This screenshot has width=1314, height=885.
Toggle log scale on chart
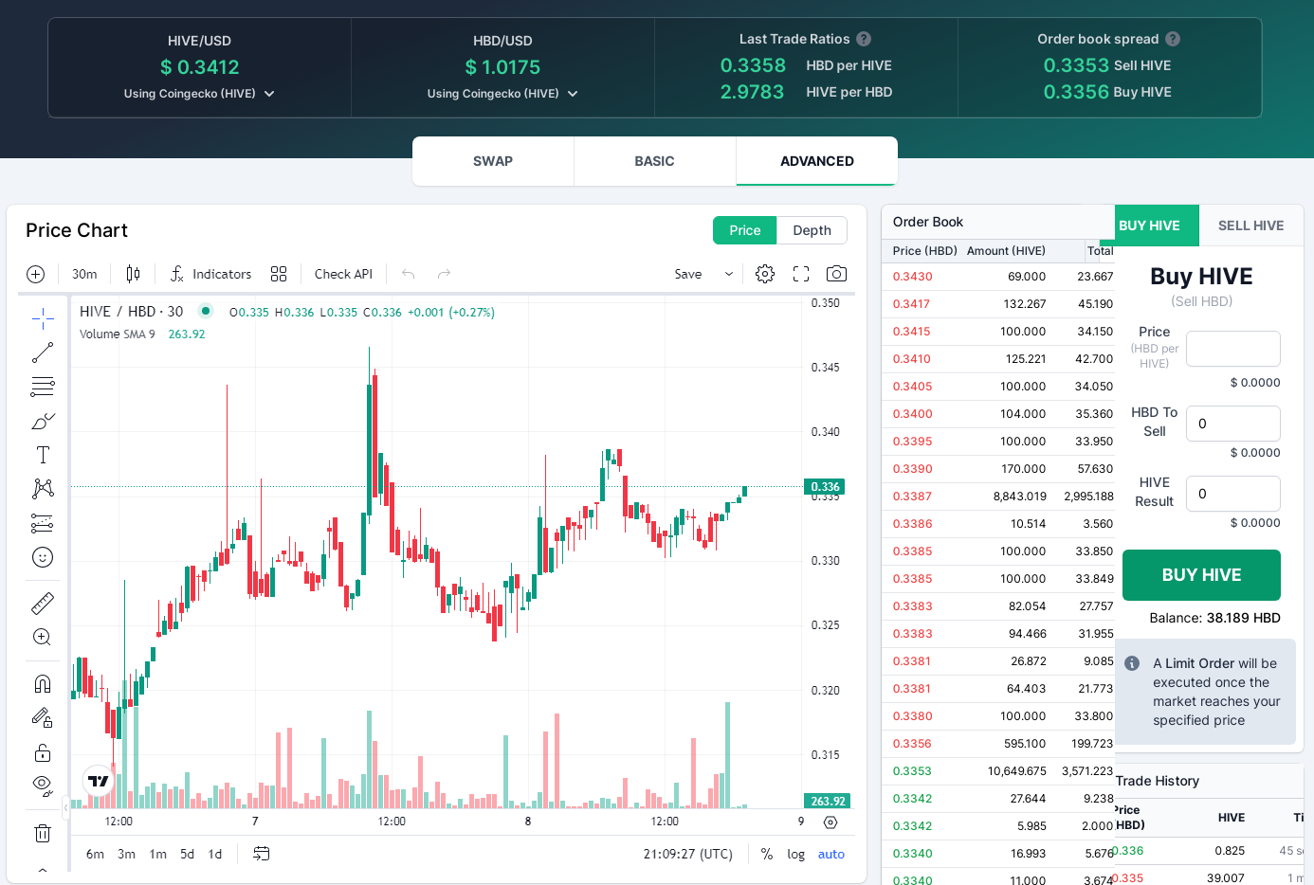tap(795, 854)
